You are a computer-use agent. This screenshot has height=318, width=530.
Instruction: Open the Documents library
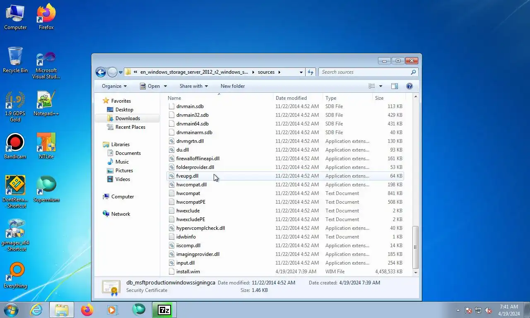pos(128,153)
